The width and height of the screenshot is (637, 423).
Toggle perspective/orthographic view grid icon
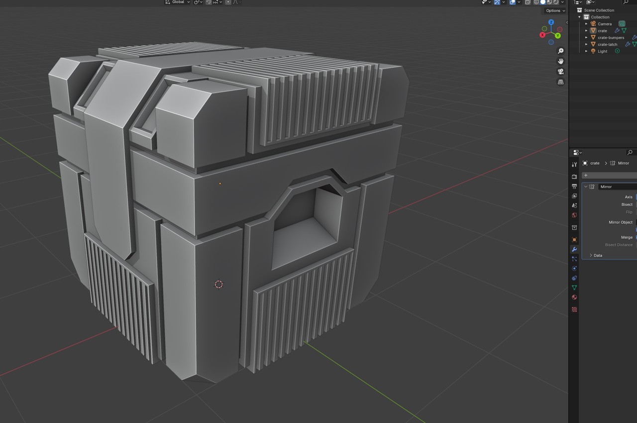561,82
